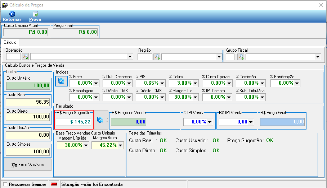Click the % Cofins value 3,00%

[184, 83]
